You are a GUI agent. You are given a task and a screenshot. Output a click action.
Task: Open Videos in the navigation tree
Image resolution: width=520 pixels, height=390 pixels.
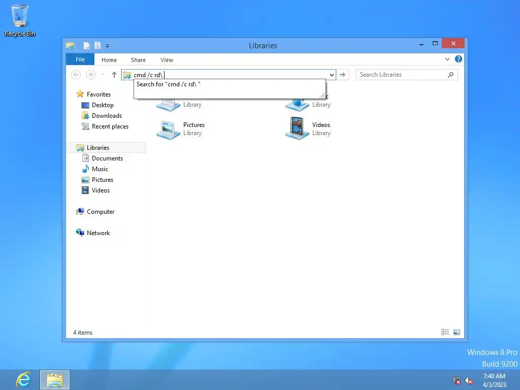[x=101, y=190]
